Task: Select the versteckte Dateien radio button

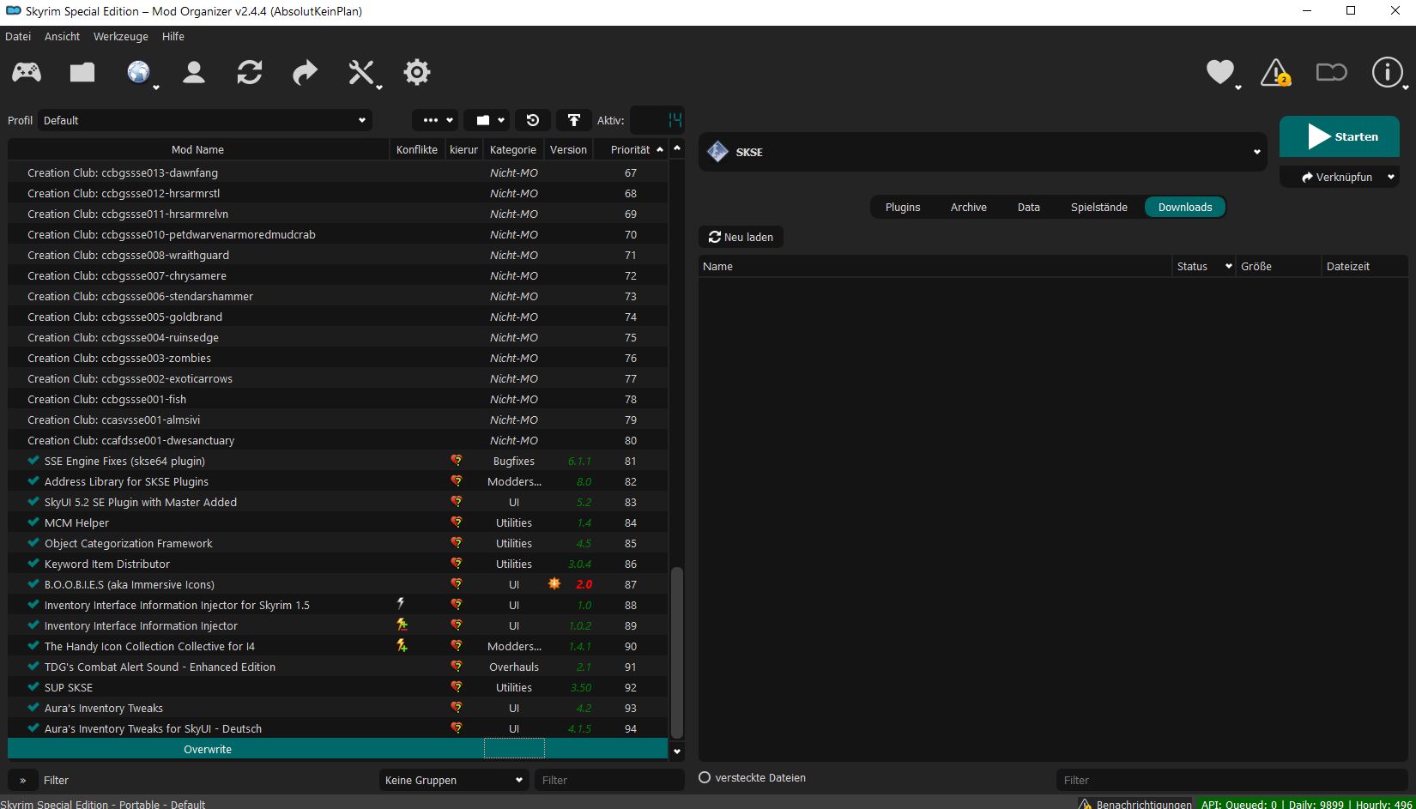Action: (x=705, y=777)
